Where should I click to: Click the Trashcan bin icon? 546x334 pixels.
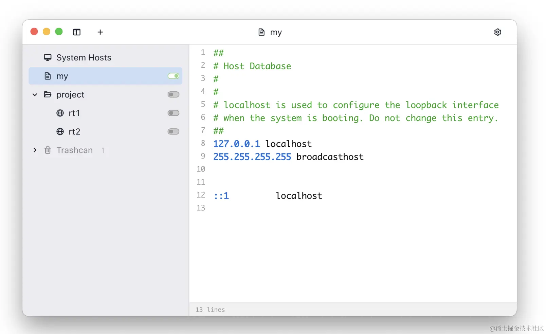click(x=48, y=150)
